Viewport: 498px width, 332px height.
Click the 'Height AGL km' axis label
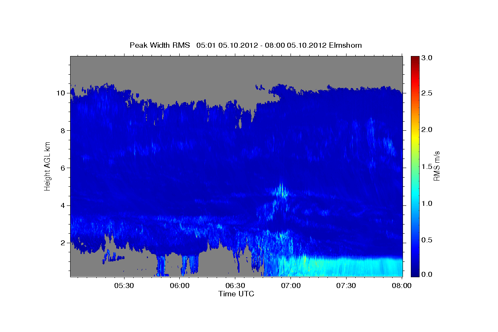point(48,166)
